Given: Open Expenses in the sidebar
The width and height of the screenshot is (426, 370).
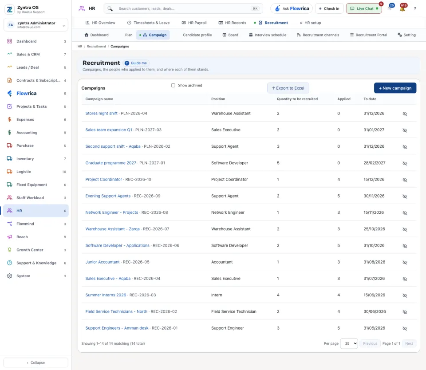Looking at the screenshot, I should [x=36, y=119].
